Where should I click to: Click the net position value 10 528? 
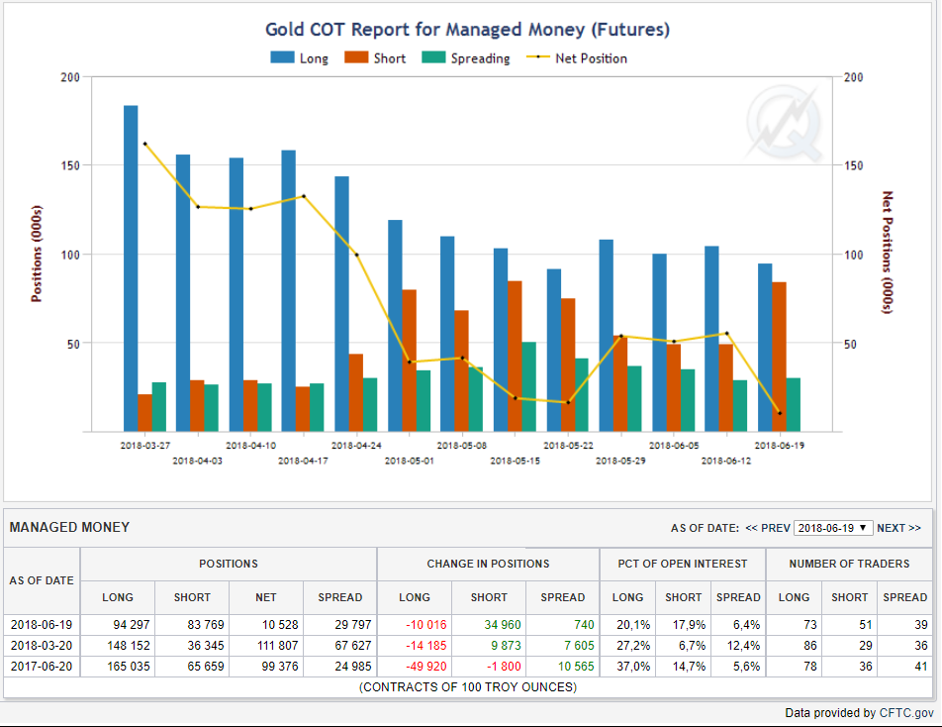tap(280, 625)
